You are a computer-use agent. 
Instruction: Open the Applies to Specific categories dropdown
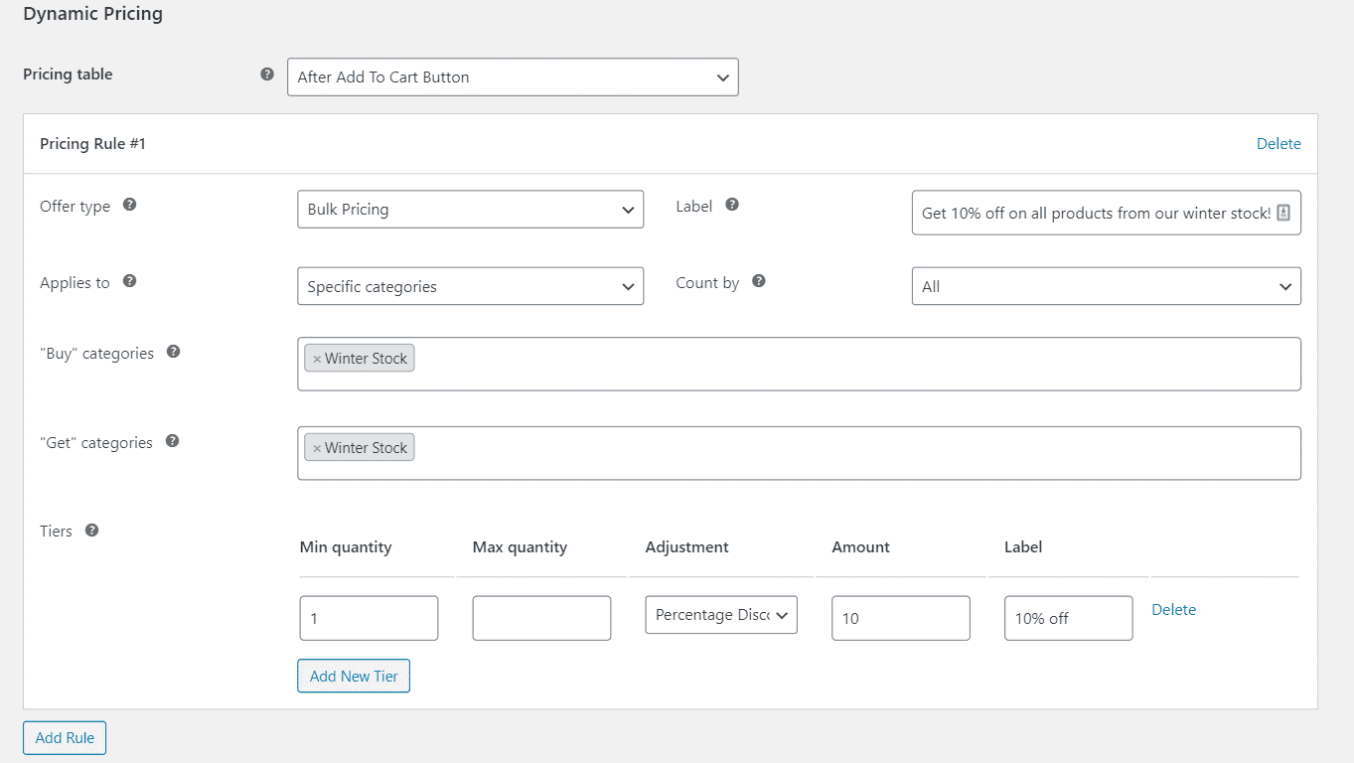(x=470, y=286)
